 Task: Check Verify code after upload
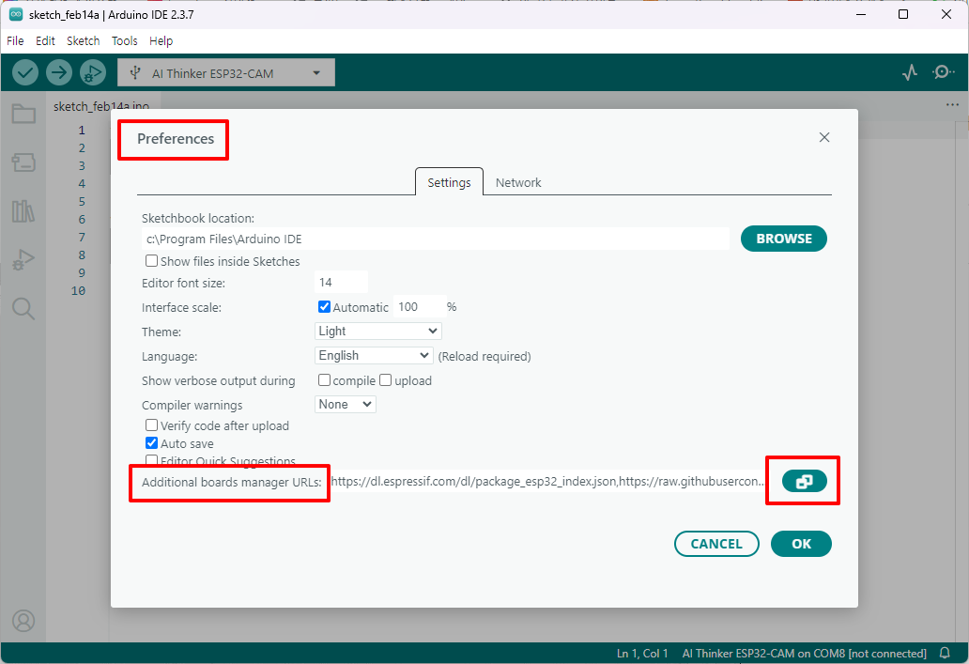(151, 425)
